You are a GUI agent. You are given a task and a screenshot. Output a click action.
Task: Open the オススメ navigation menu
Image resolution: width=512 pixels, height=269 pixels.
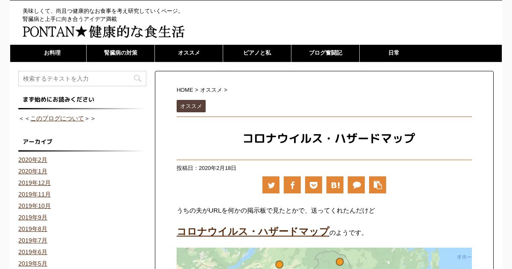[189, 53]
